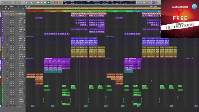Viewport: 199px width, 112px height.
Task: Select the first Piano region on track 12
Action: coord(73,38)
